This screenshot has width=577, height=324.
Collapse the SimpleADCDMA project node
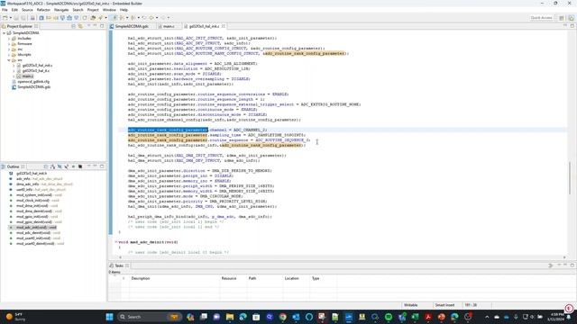pyautogui.click(x=5, y=33)
